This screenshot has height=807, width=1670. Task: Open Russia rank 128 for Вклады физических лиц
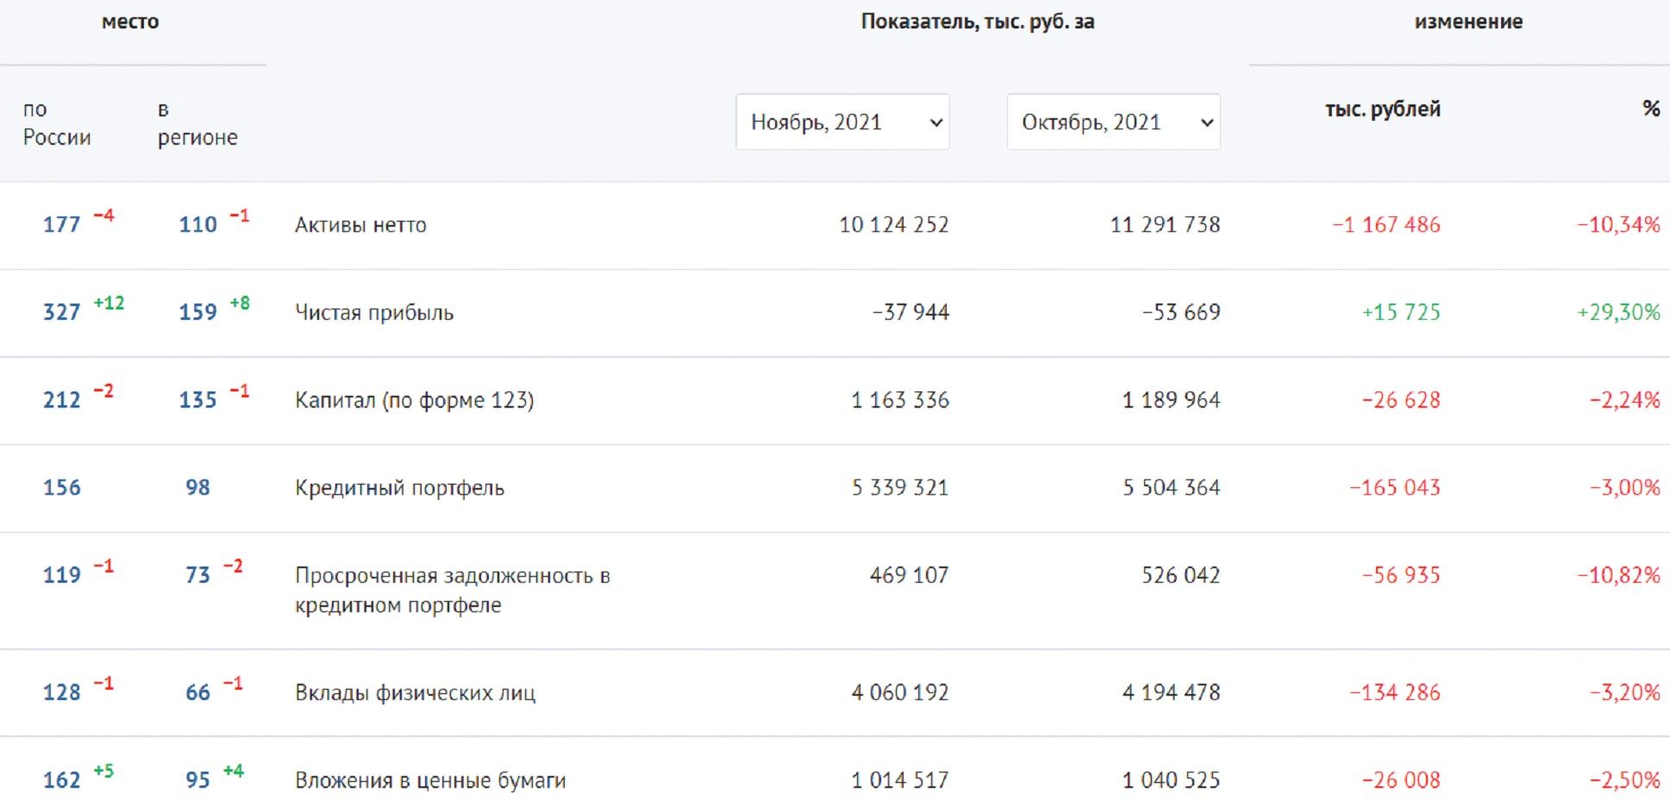[x=61, y=692]
